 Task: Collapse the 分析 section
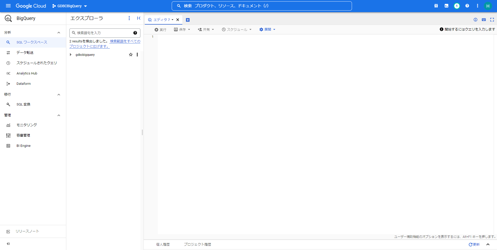pos(59,33)
